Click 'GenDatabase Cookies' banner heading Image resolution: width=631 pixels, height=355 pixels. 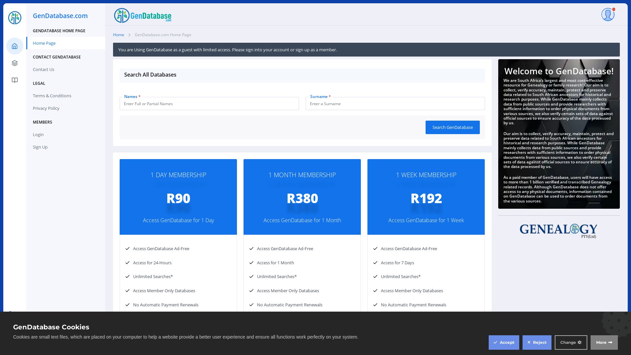tap(51, 327)
